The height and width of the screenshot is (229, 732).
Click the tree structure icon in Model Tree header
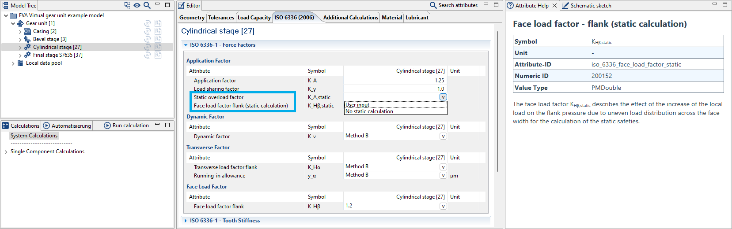click(x=127, y=5)
